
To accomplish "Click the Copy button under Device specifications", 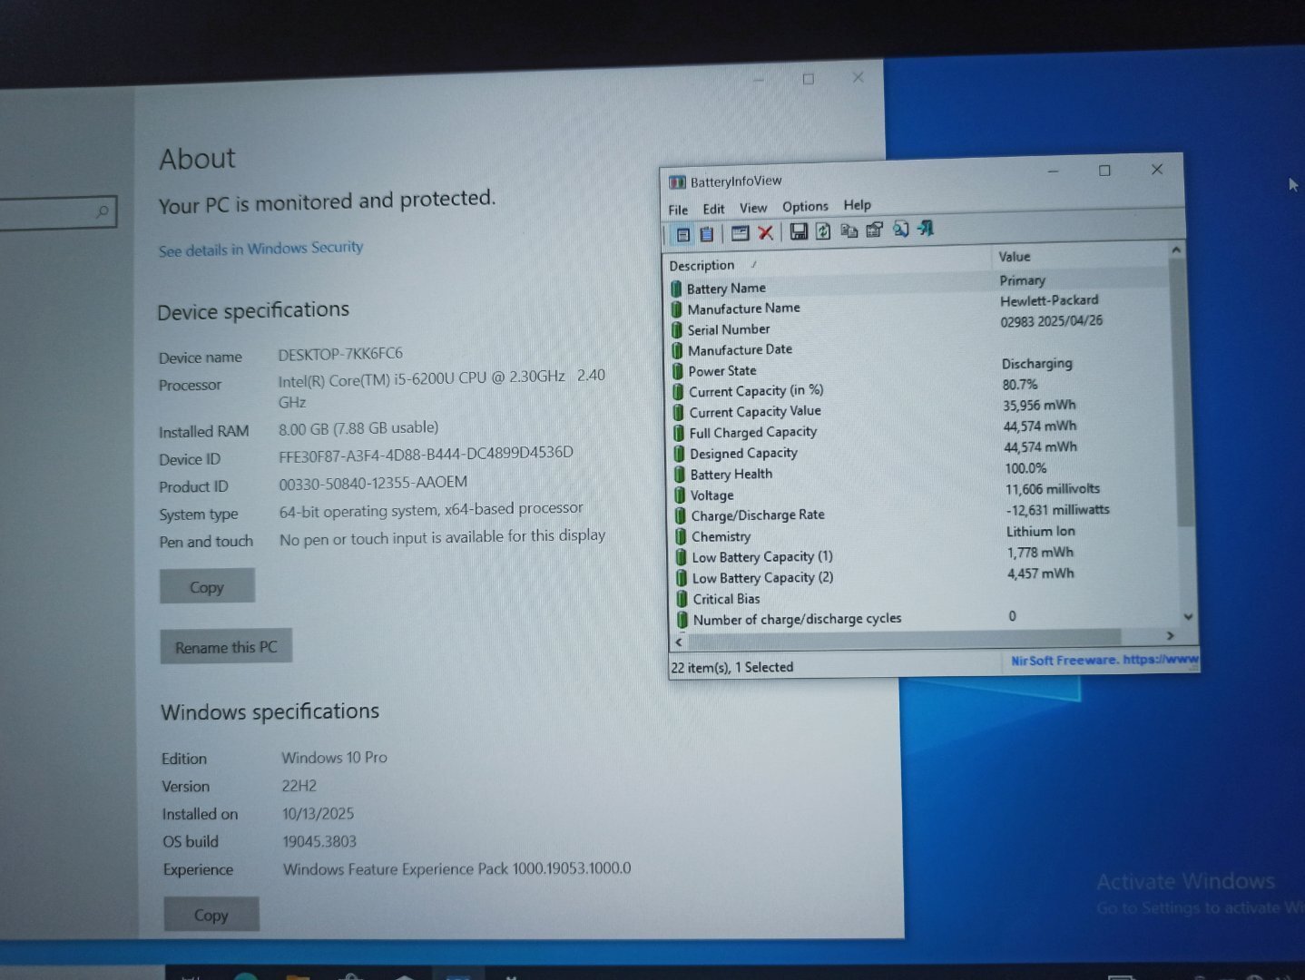I will point(207,587).
